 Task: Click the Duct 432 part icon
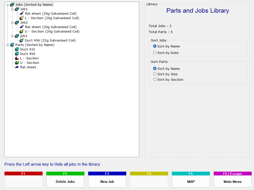(x=17, y=49)
